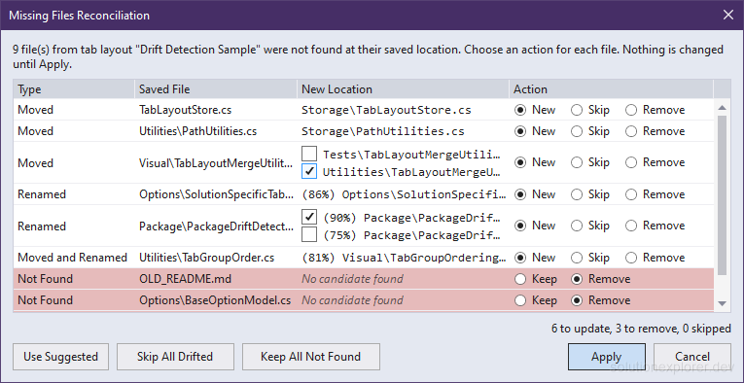Image resolution: width=744 pixels, height=383 pixels.
Task: Click Skip All Drifted button
Action: [x=175, y=357]
